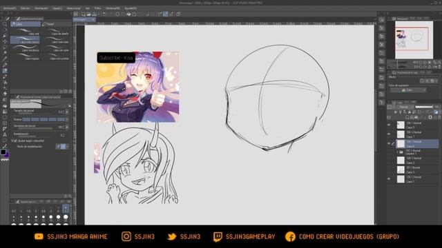Expand the brush stroke preview arrow
The image size is (442, 248).
(70, 105)
